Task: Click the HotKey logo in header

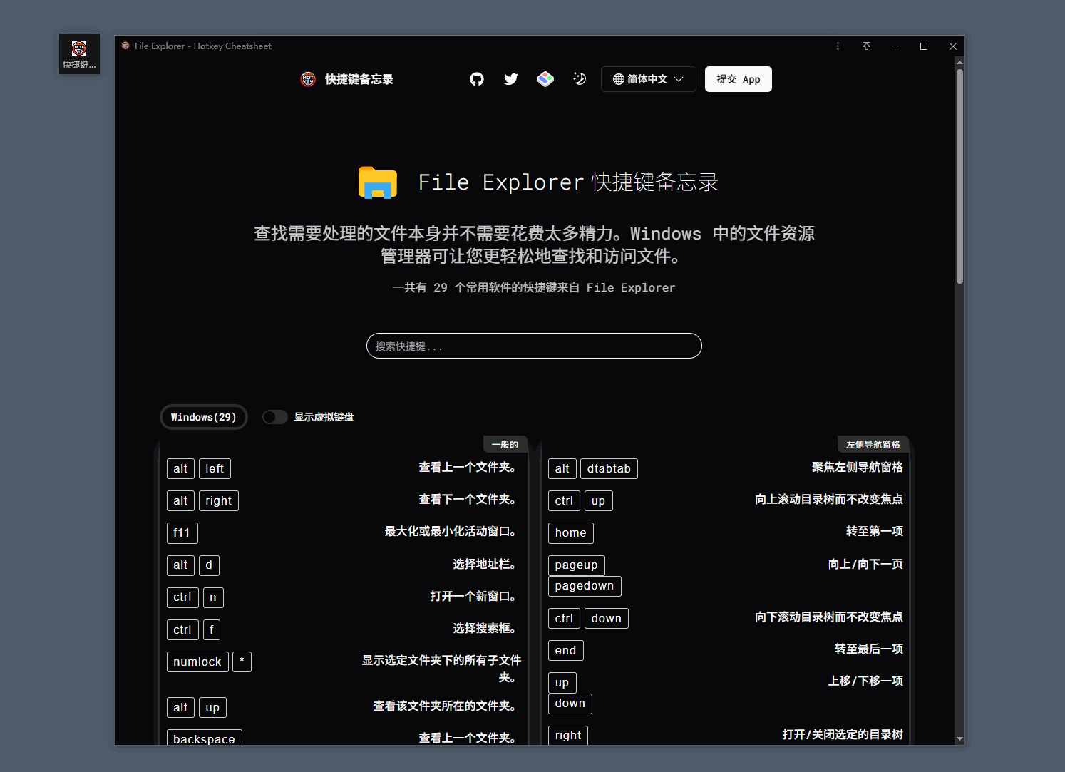Action: click(308, 79)
